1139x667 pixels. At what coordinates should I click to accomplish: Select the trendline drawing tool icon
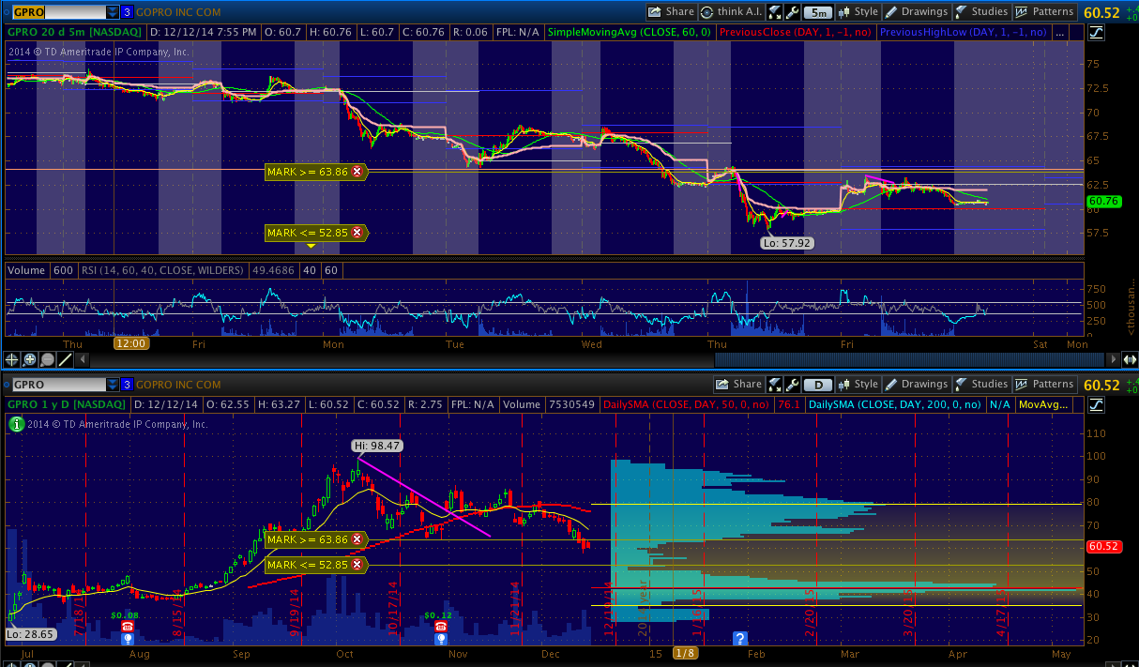click(x=66, y=359)
